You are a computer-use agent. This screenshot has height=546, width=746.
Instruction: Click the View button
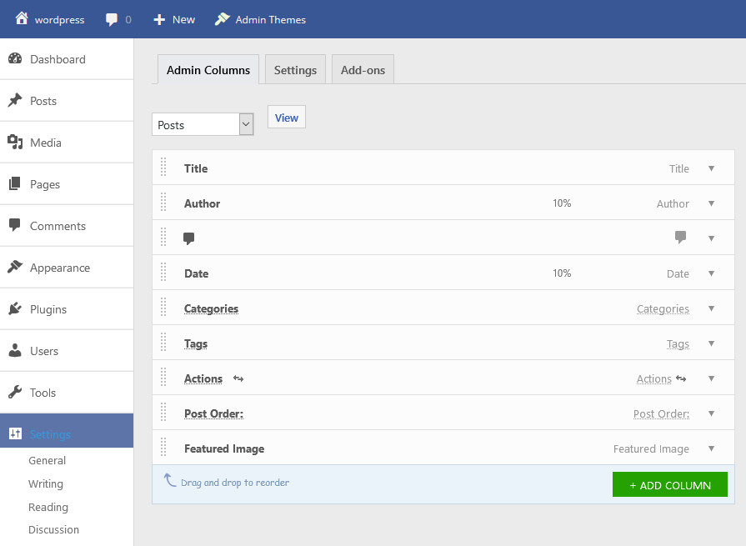286,118
